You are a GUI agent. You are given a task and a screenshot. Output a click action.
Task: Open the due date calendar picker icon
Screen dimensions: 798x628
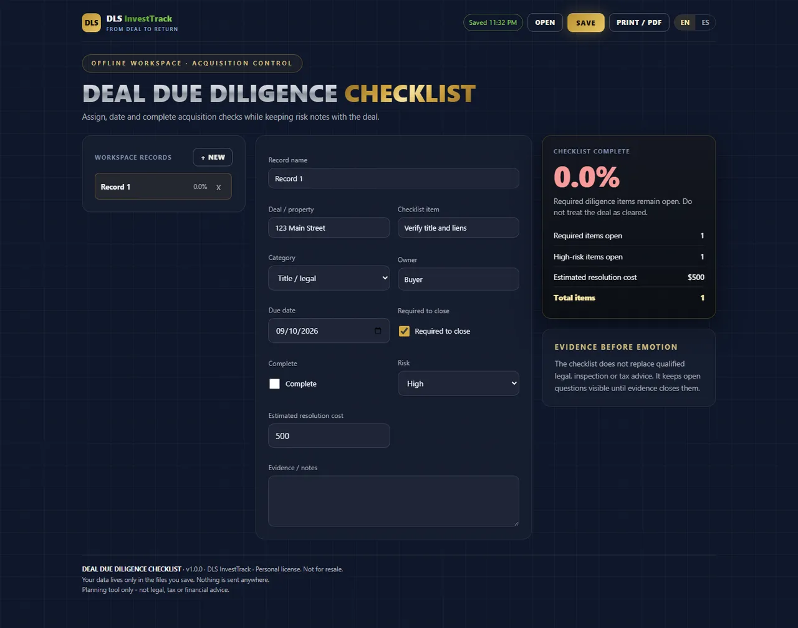378,331
